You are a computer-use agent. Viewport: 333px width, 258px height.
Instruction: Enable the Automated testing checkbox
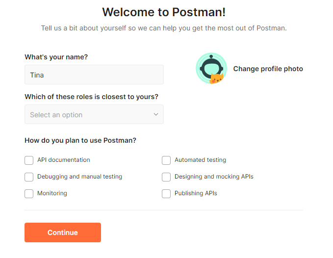pyautogui.click(x=166, y=160)
